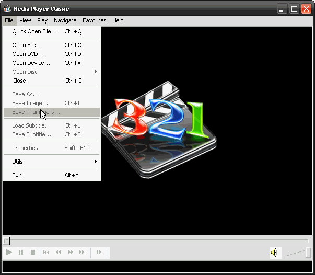This screenshot has height=275, width=315.
Task: Click Skip to previous track icon
Action: 46,252
